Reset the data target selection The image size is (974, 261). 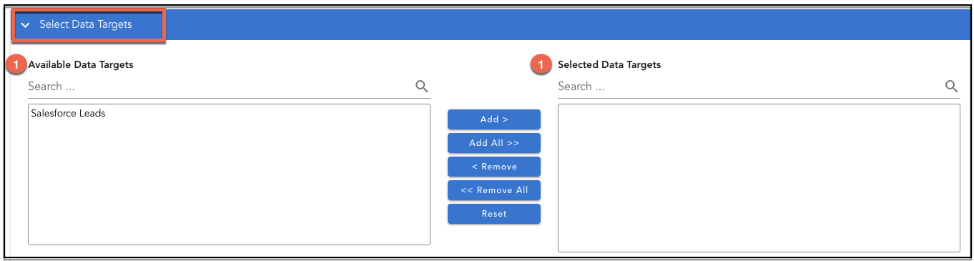click(x=494, y=214)
